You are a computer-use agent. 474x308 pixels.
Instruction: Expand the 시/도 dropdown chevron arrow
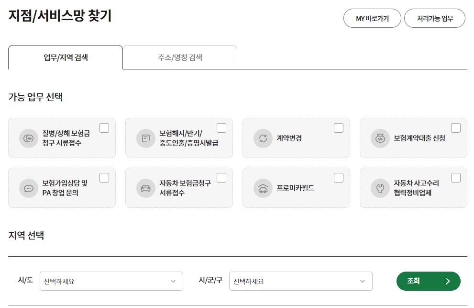(x=173, y=281)
